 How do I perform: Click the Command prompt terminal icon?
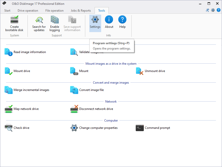point(140,128)
